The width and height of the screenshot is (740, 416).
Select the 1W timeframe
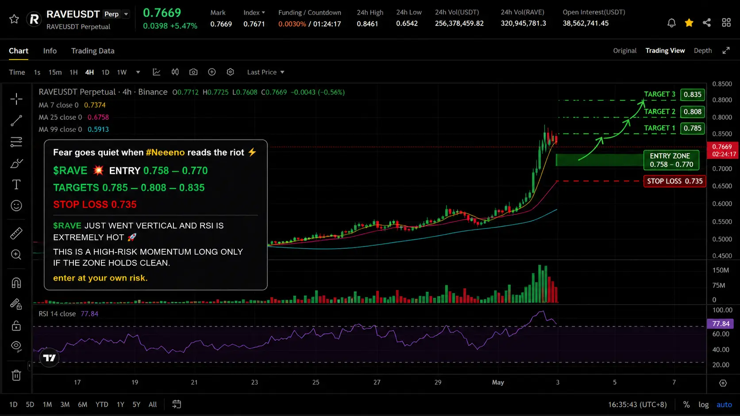pos(122,72)
